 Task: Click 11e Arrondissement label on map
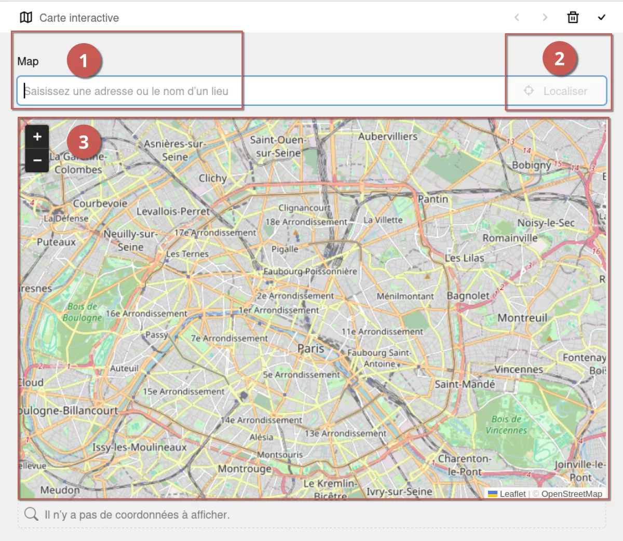pos(382,331)
